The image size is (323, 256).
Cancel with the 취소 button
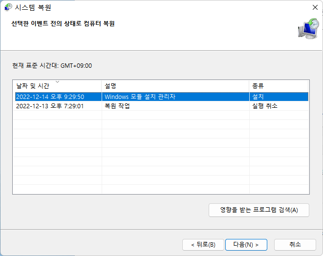(295, 245)
